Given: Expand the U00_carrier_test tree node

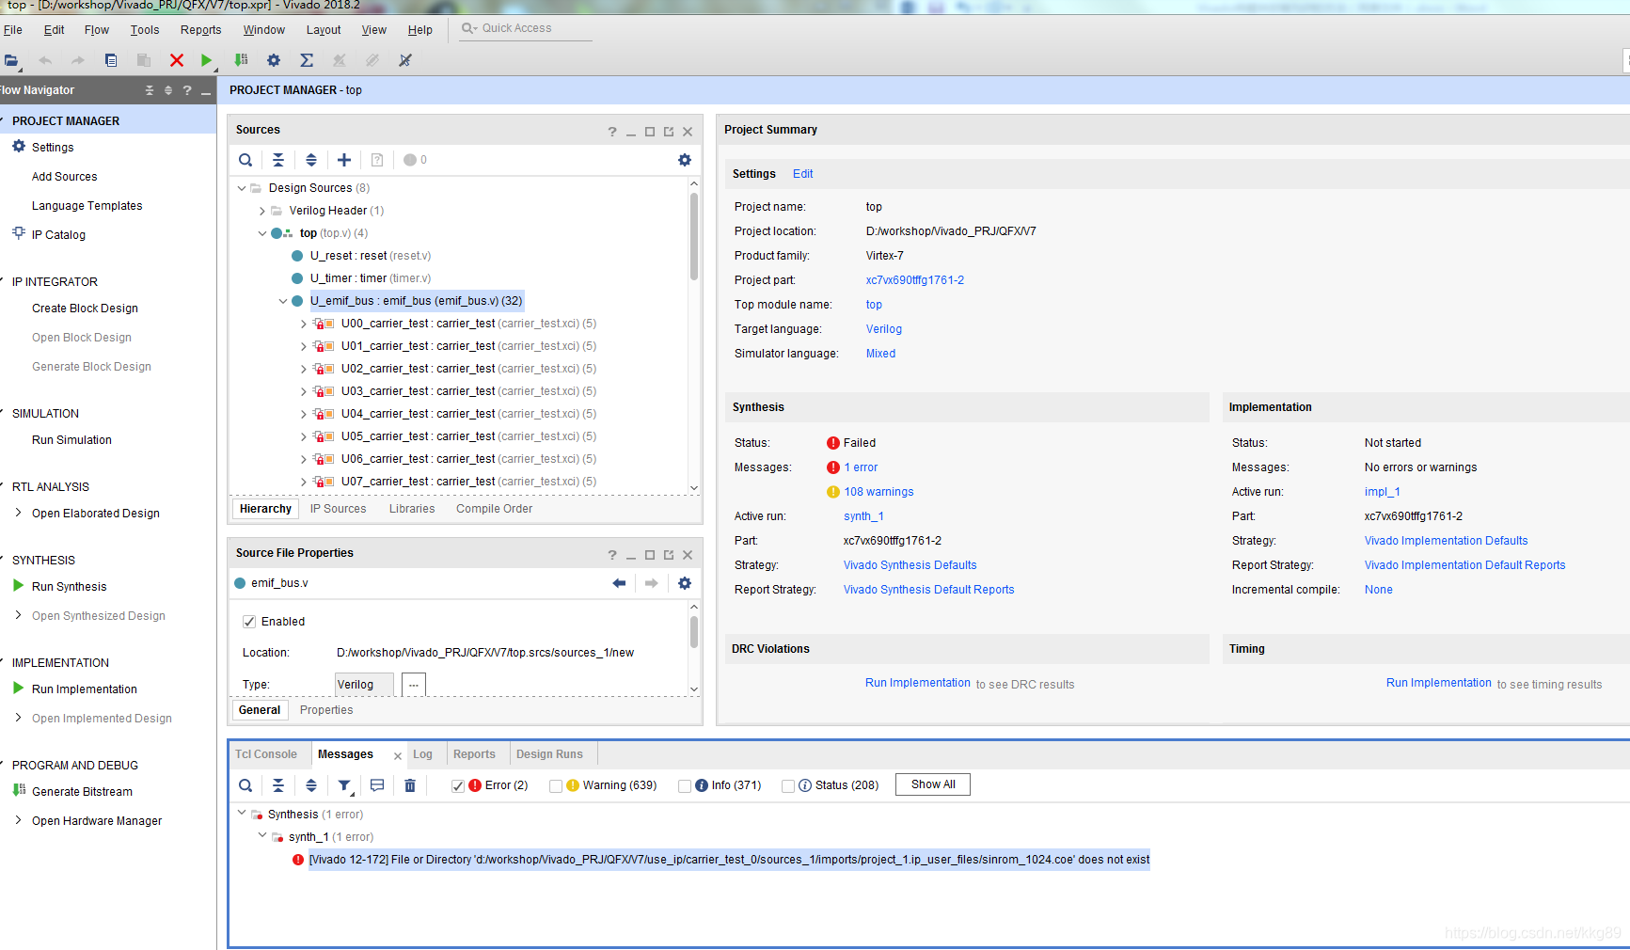Looking at the screenshot, I should pos(304,324).
